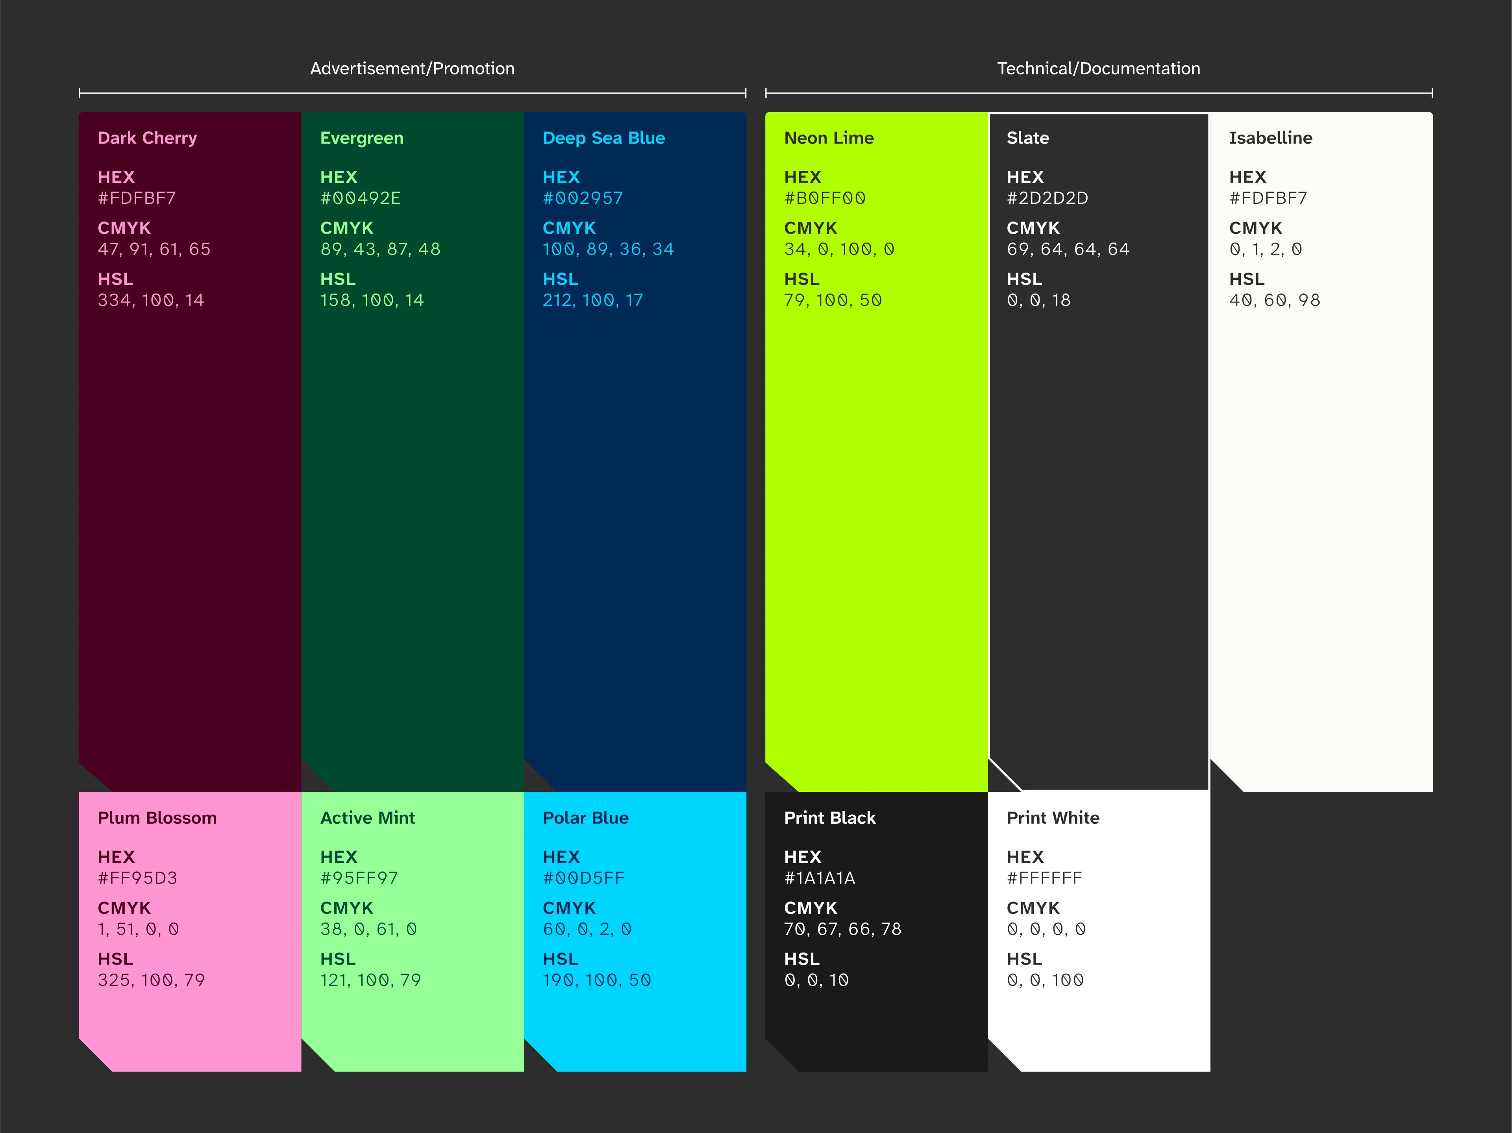Click the Plum Blossom swatch title
This screenshot has width=1512, height=1133.
[157, 817]
